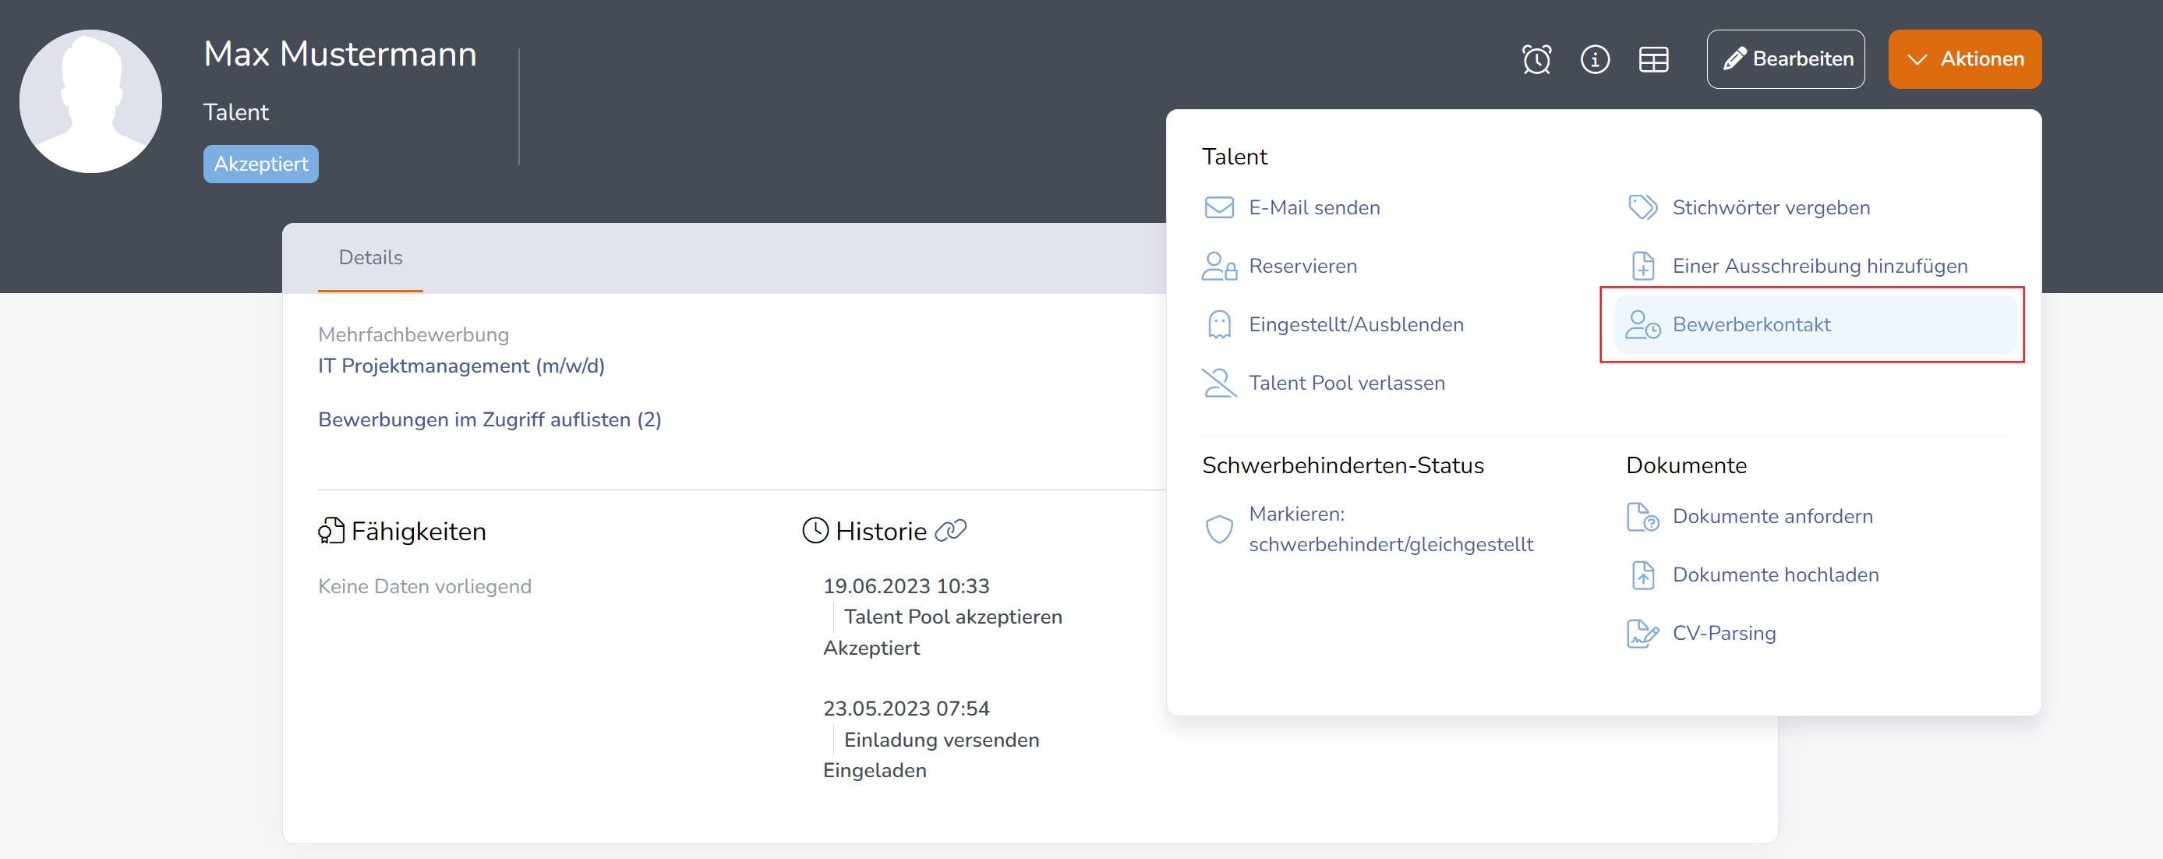Click the person-clock icon beside Bewerberkontakt
2163x859 pixels.
[1642, 324]
